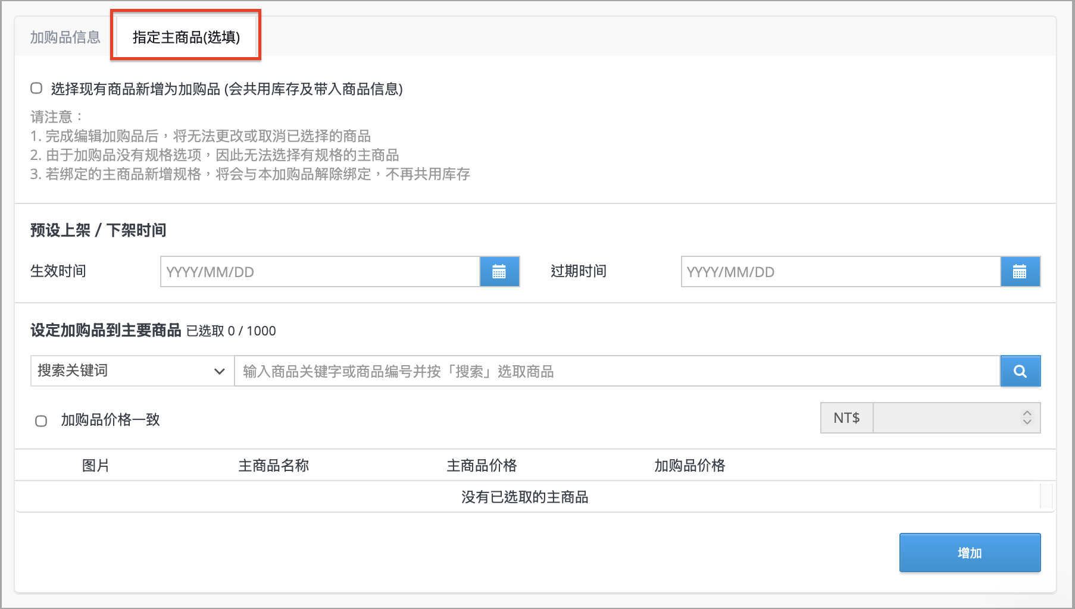Click the 加购品价格 column header
This screenshot has width=1075, height=609.
click(x=690, y=466)
